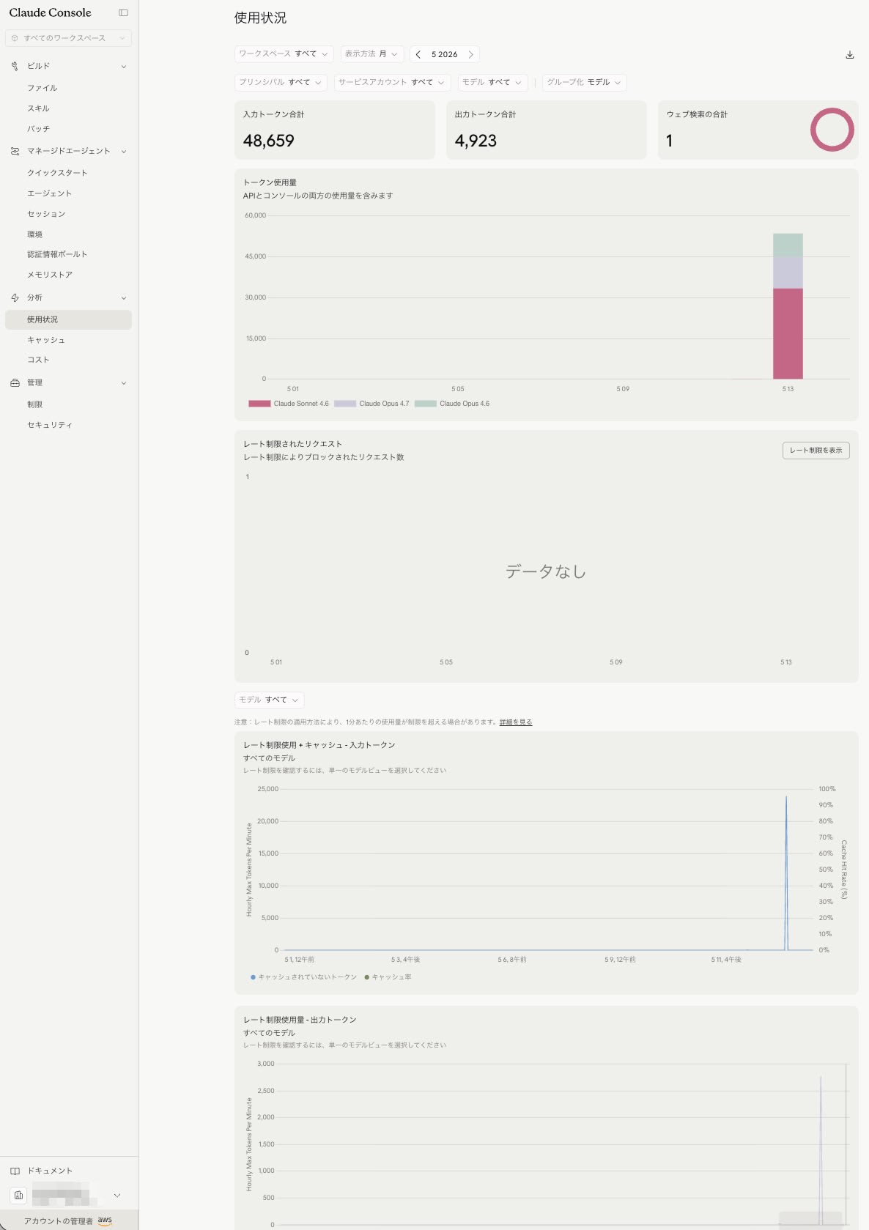This screenshot has height=1230, width=869.
Task: Open ファイル in the sidebar
Action: (x=69, y=88)
